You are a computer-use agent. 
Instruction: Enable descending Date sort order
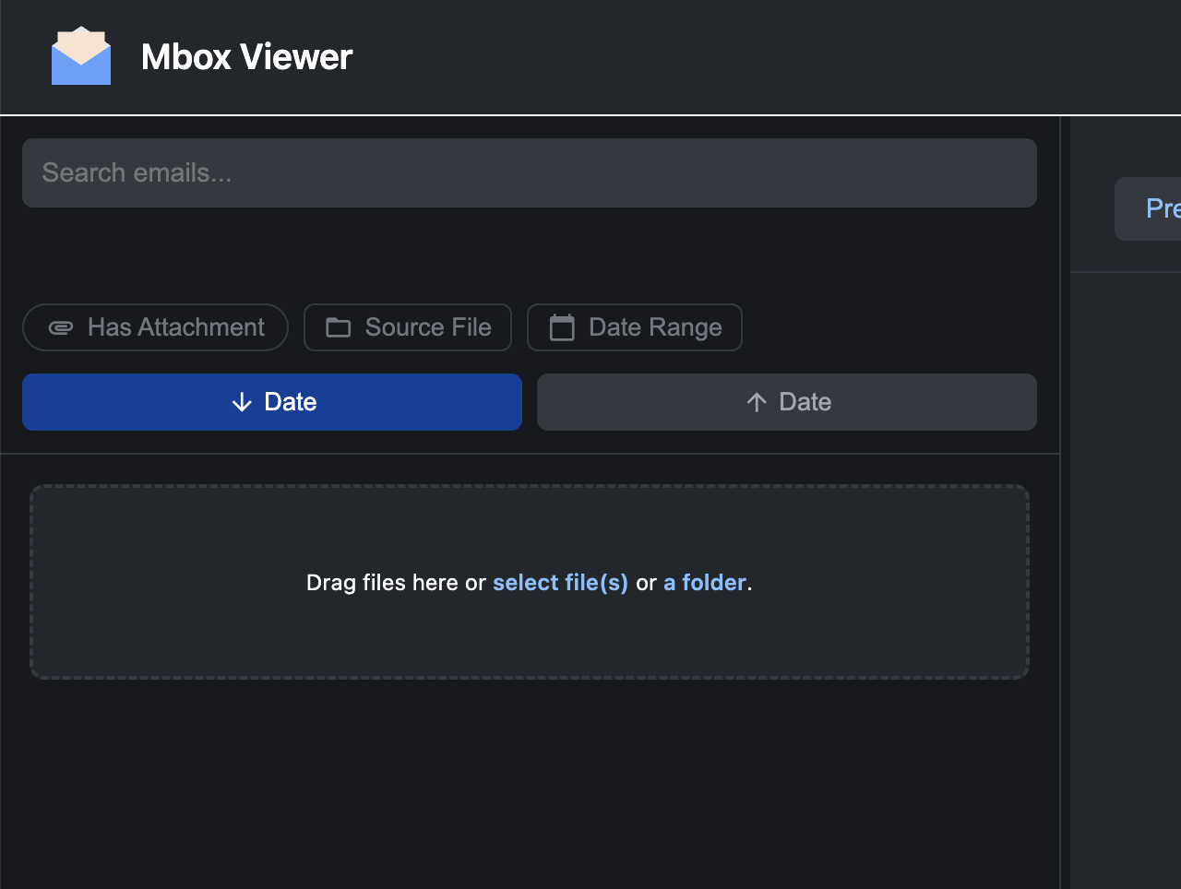(x=272, y=402)
